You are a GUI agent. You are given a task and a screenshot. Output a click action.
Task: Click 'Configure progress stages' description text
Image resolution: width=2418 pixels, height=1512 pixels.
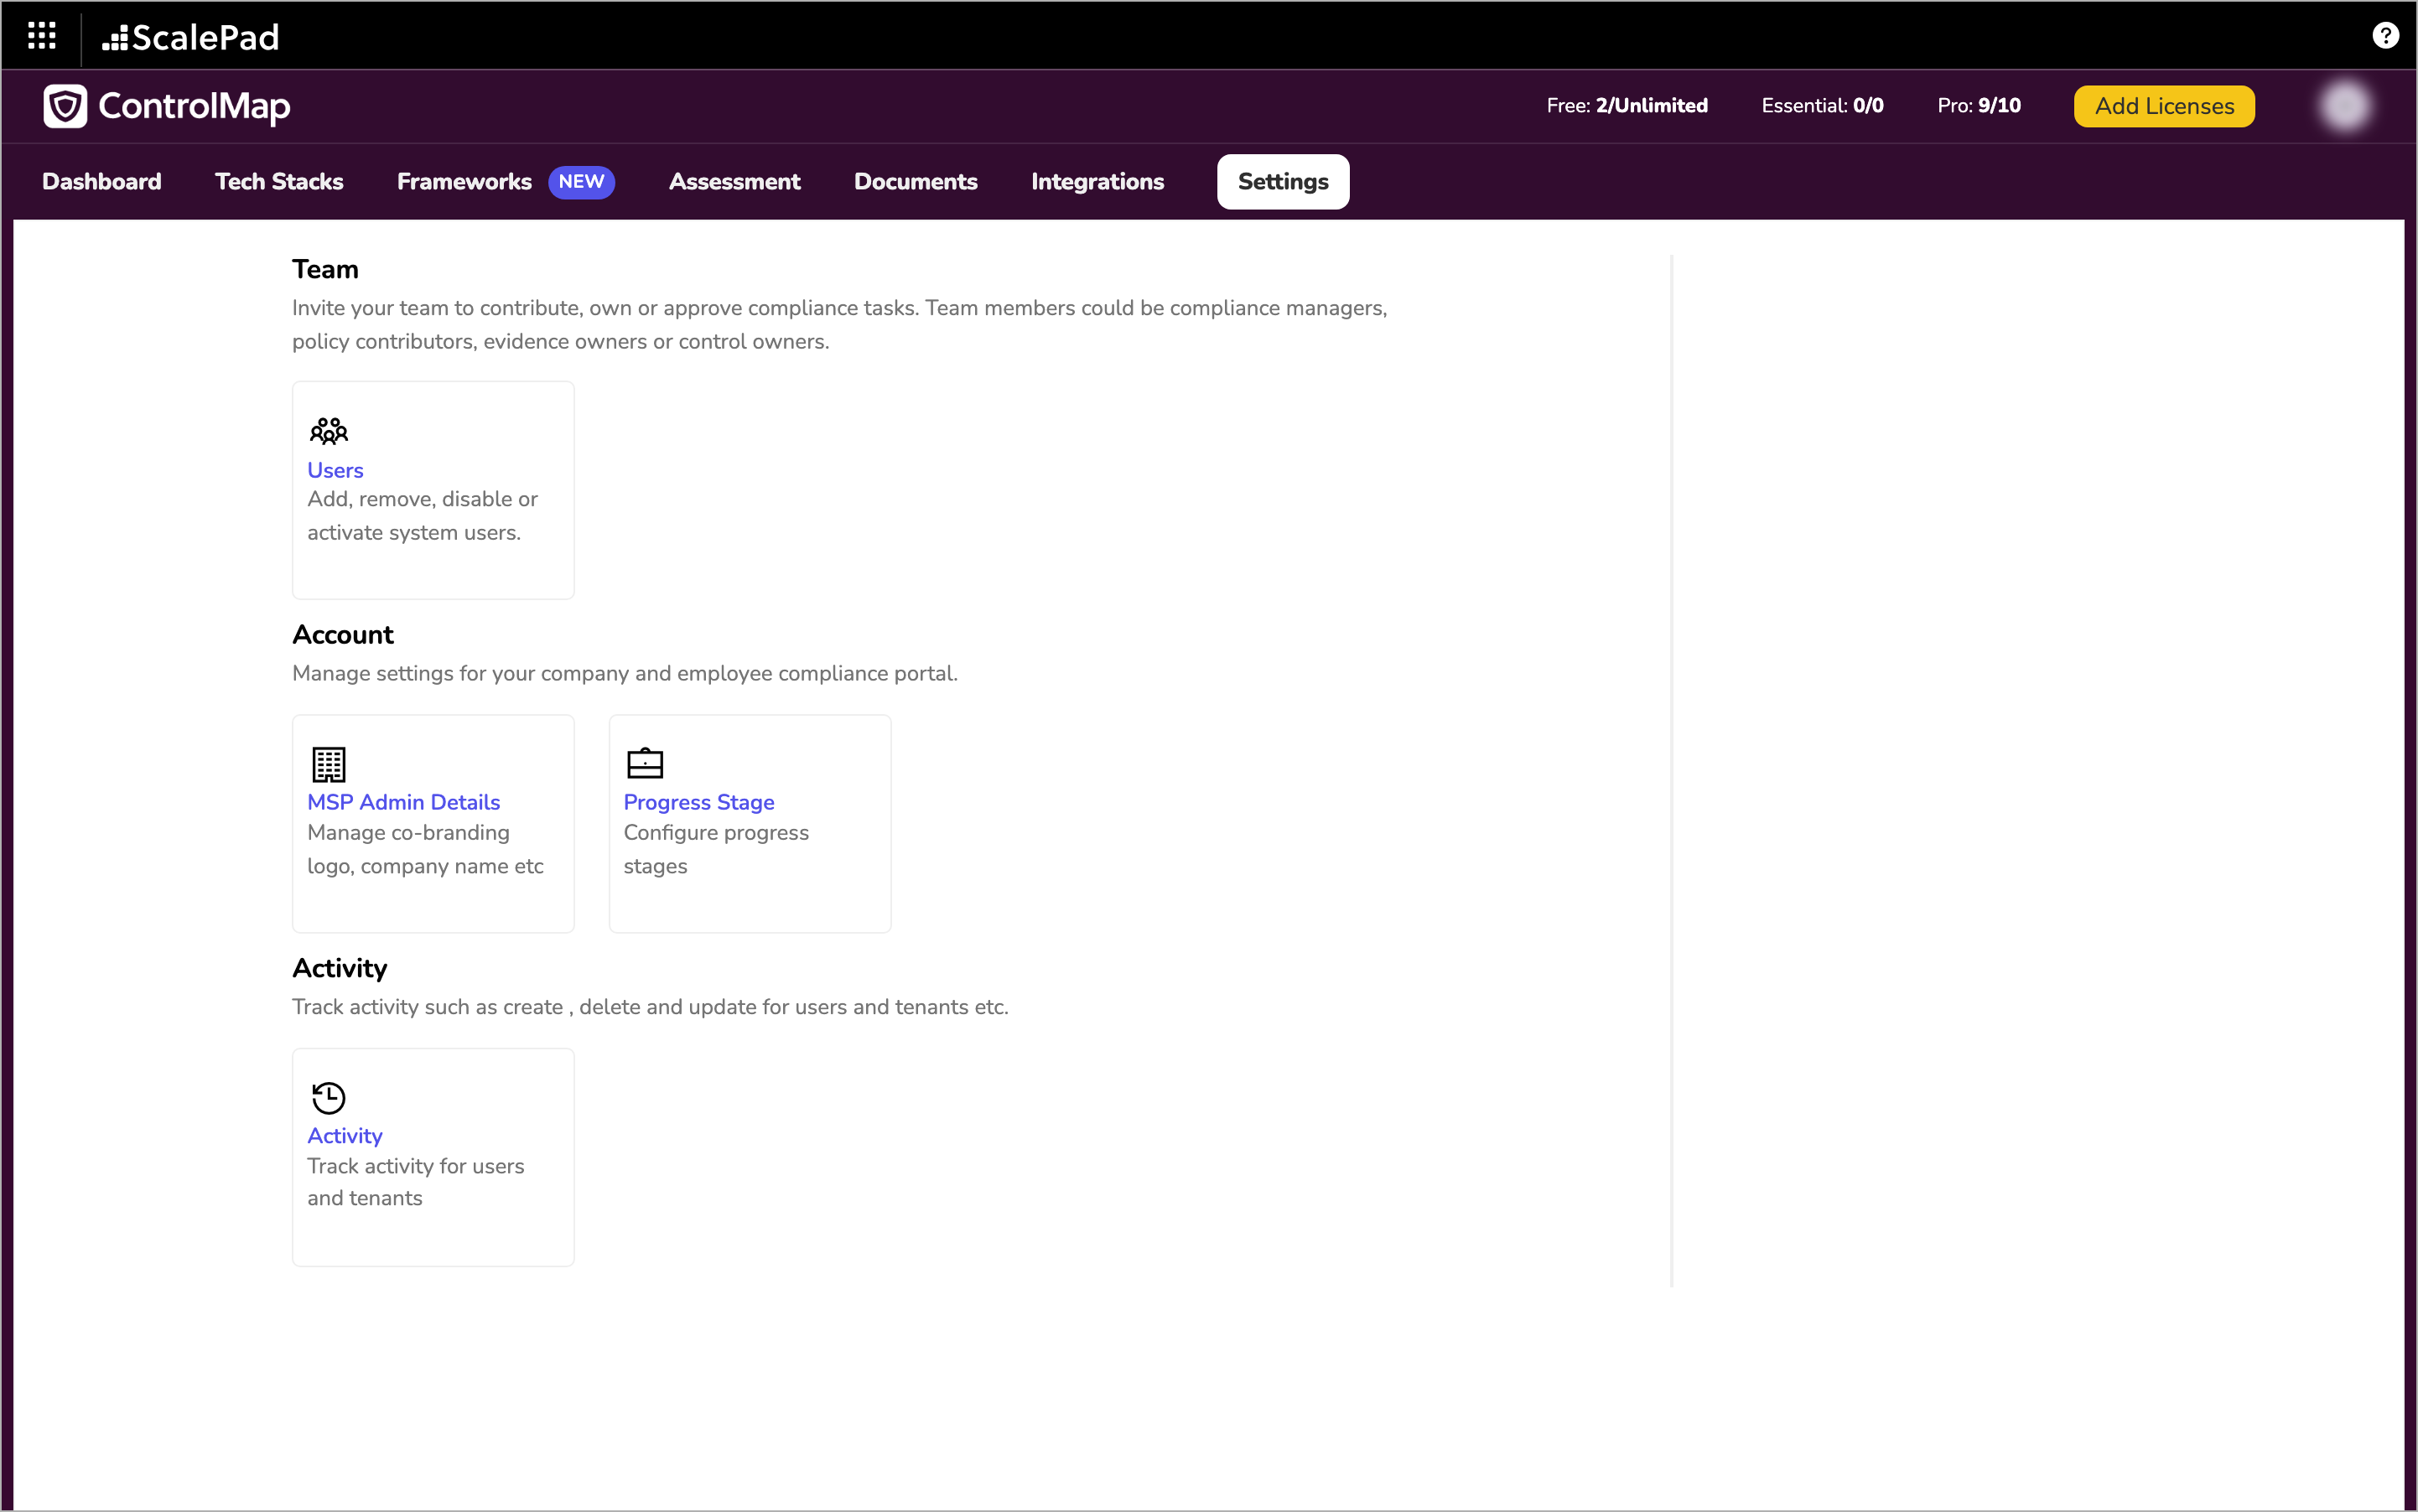coord(715,849)
